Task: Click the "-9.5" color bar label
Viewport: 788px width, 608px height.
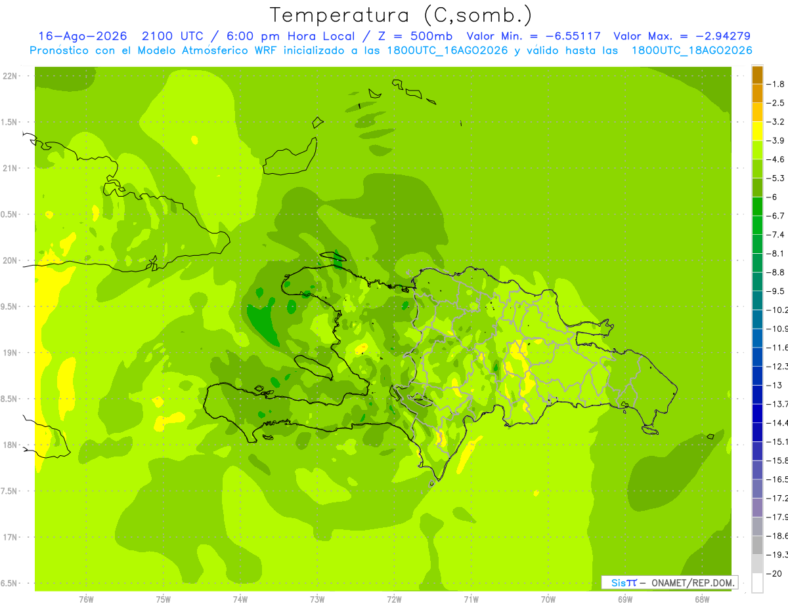Action: (776, 291)
